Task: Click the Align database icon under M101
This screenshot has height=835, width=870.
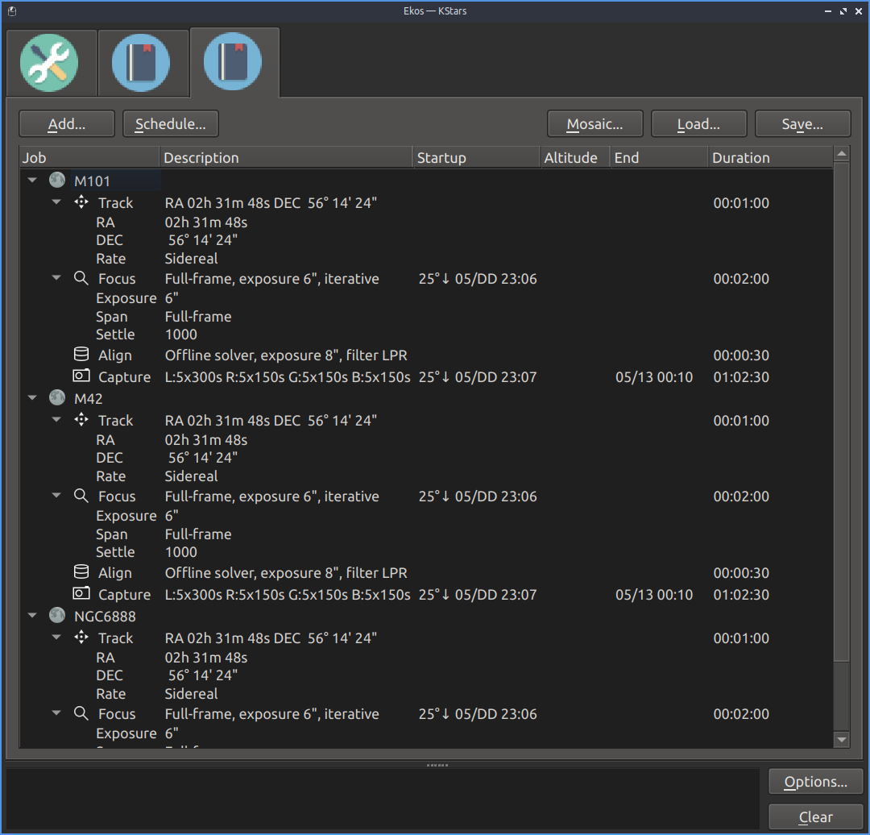Action: [81, 354]
